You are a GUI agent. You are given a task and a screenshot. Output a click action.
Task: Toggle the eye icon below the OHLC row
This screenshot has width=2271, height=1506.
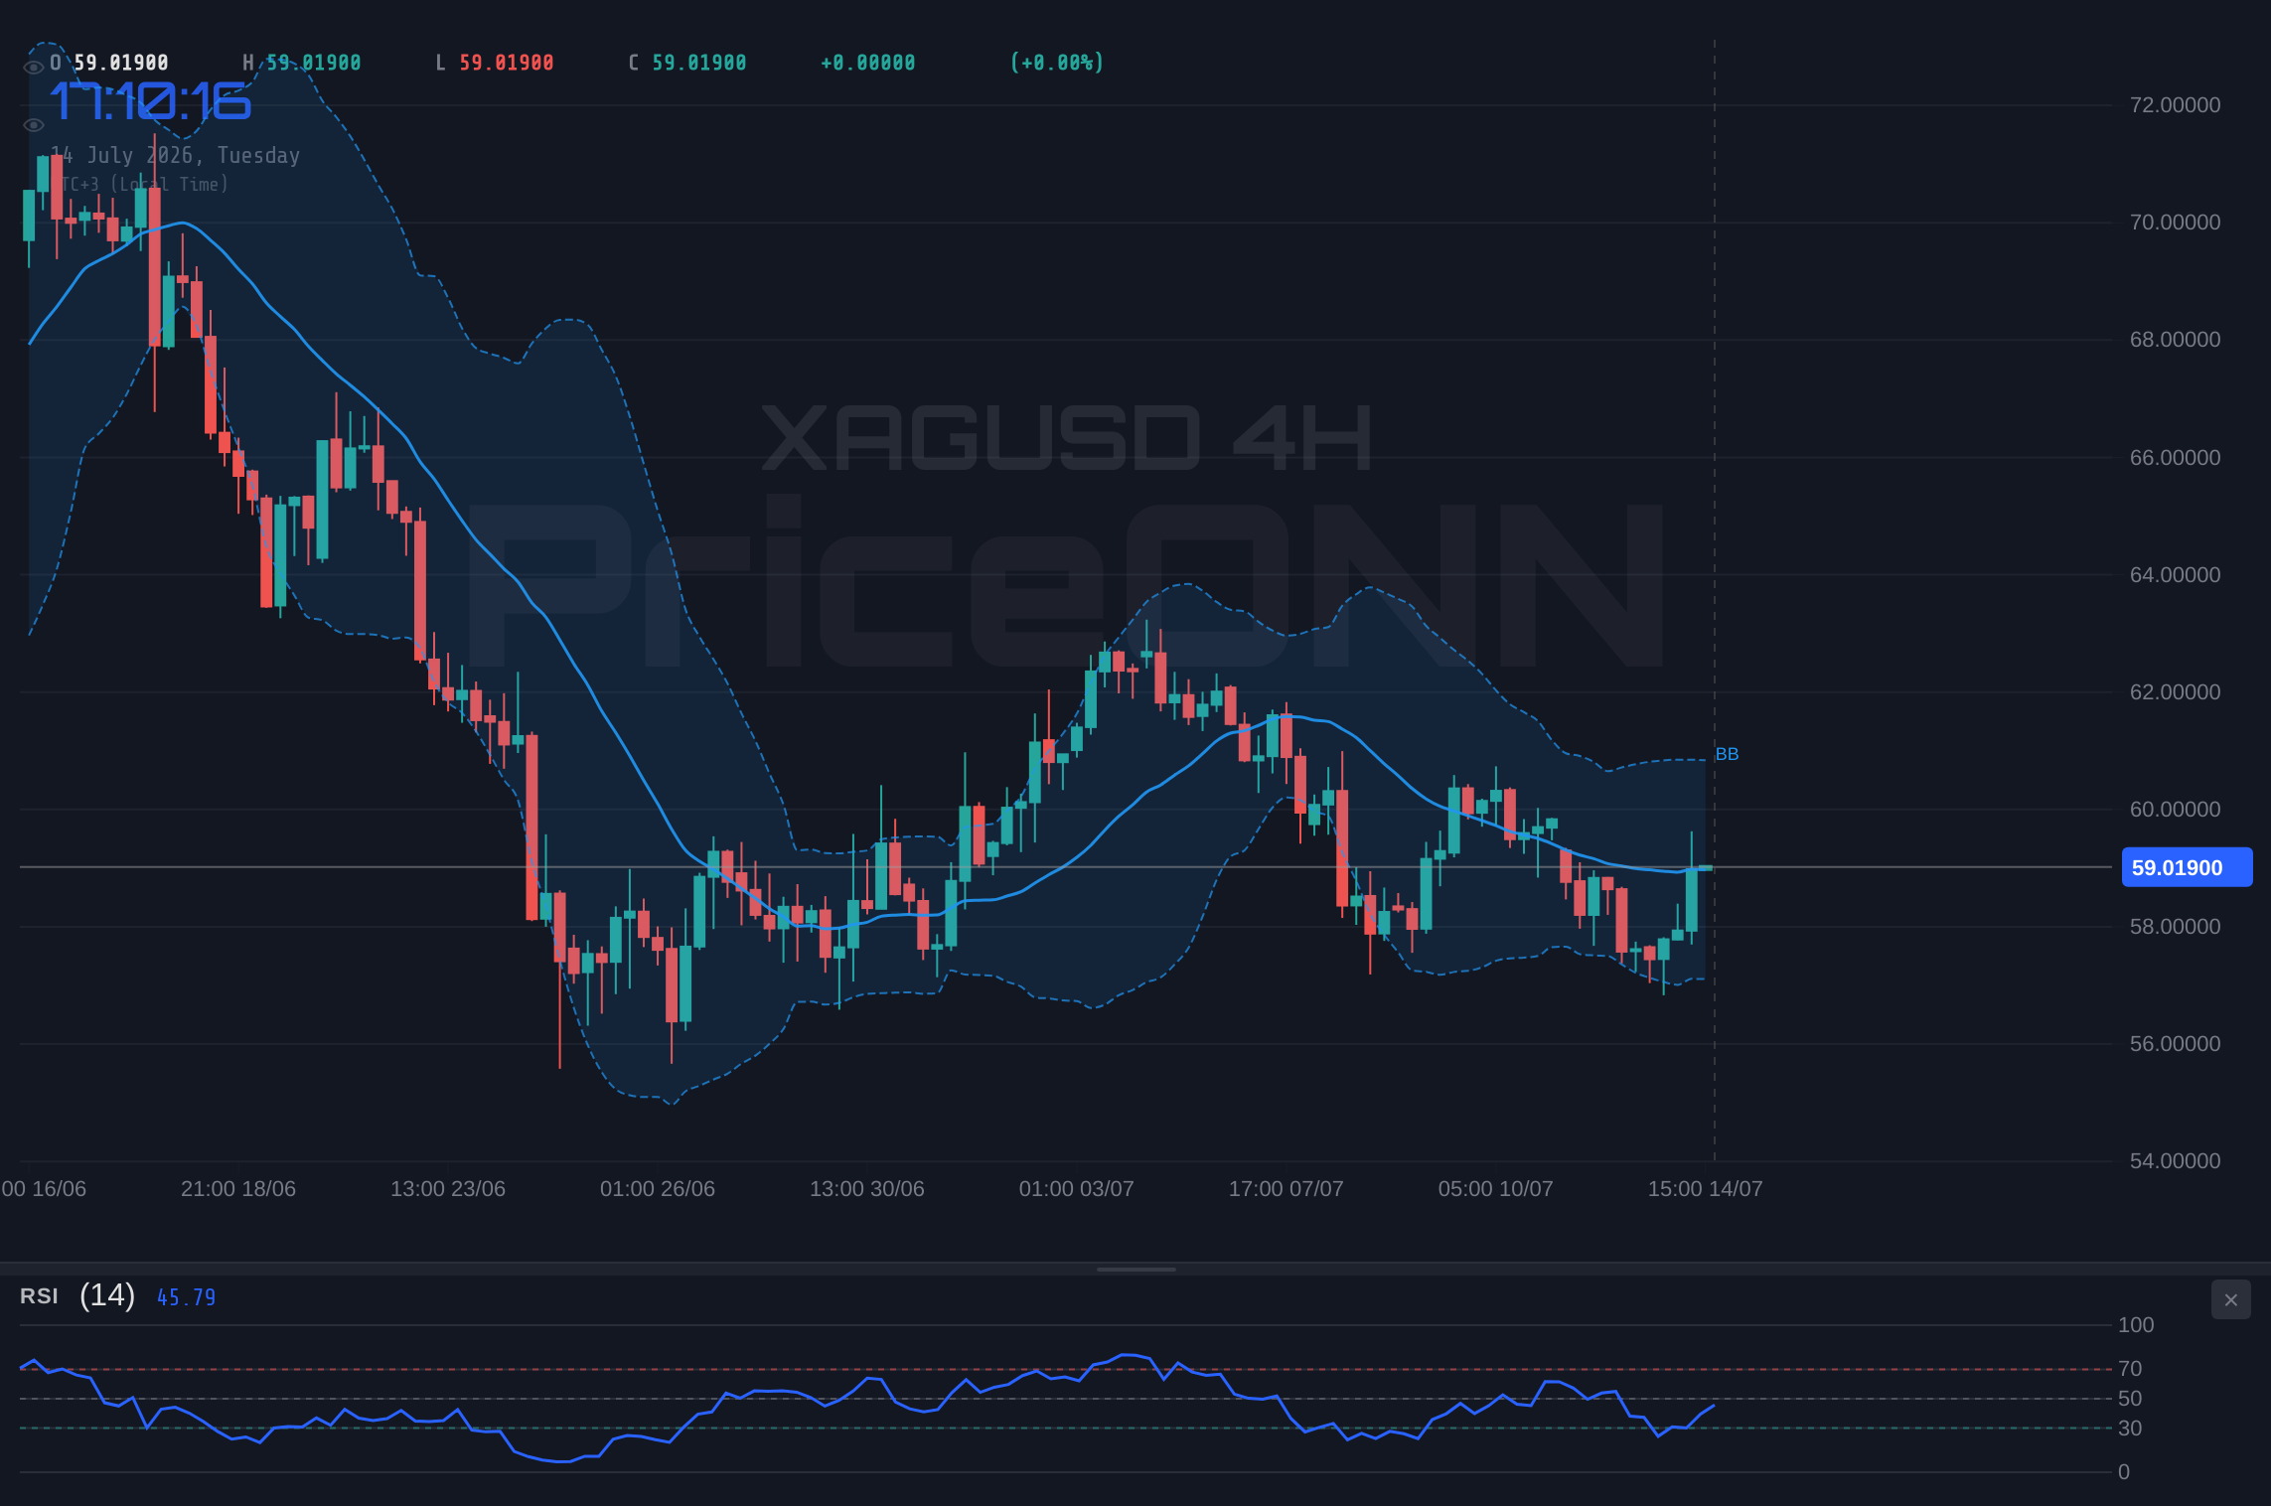tap(34, 125)
